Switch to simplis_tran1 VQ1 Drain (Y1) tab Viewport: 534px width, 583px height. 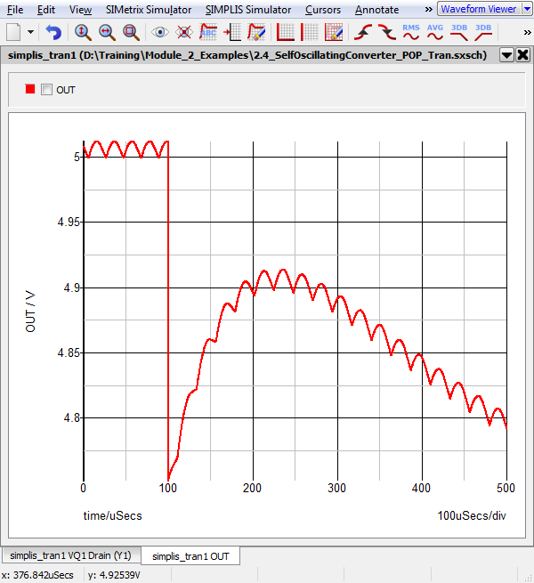pyautogui.click(x=70, y=556)
